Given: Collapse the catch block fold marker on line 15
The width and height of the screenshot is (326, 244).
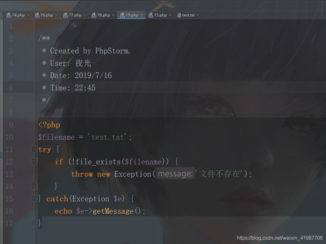Looking at the screenshot, I should click(34, 198).
